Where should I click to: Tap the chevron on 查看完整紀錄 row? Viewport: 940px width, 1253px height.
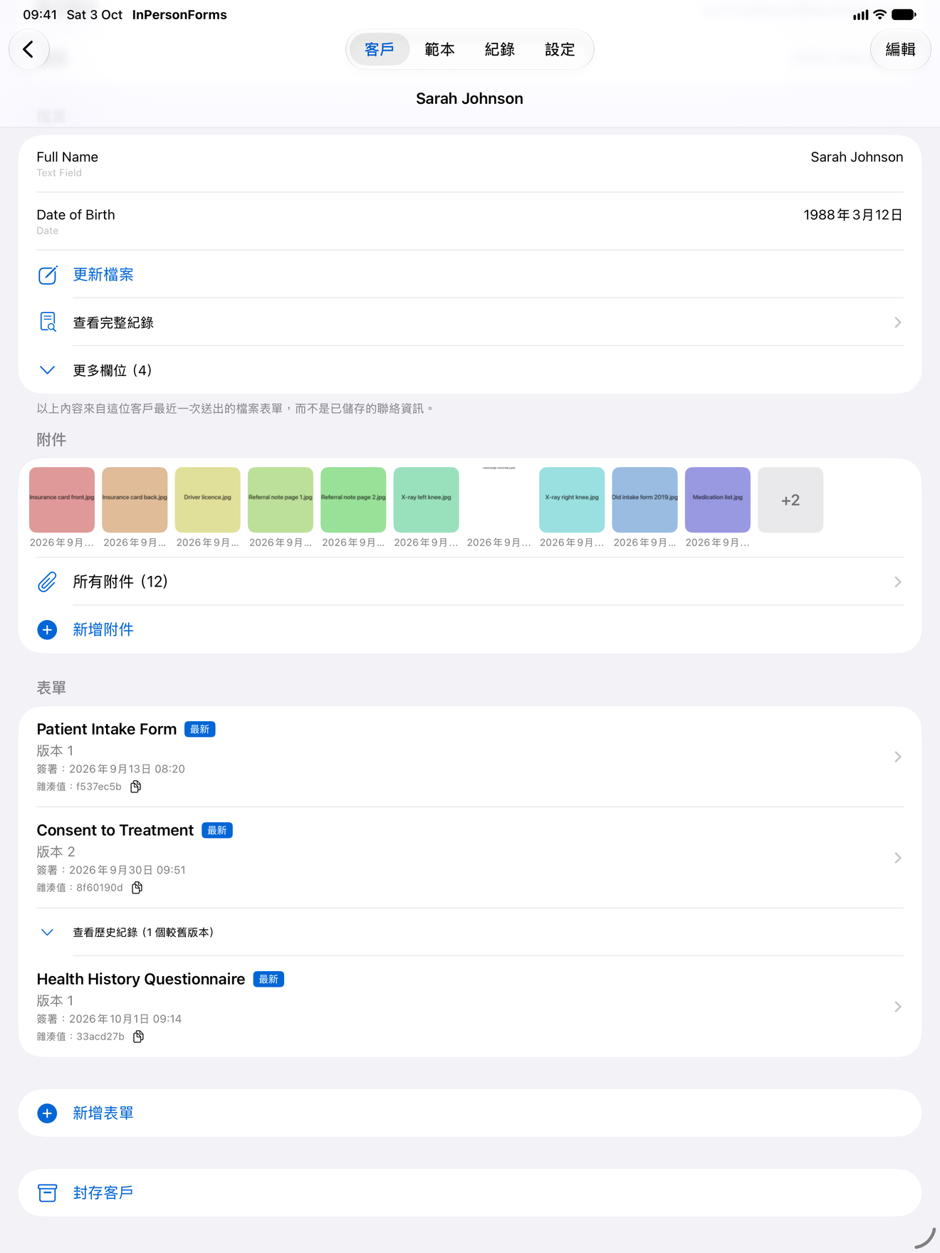click(898, 323)
